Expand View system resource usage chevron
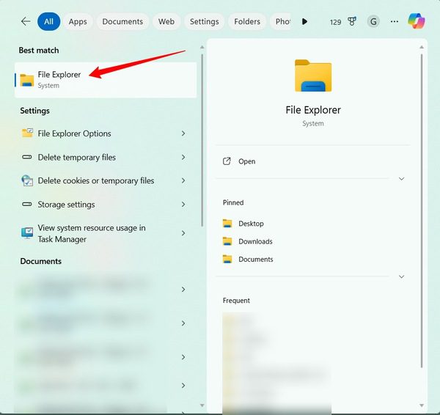The height and width of the screenshot is (415, 440). click(183, 233)
